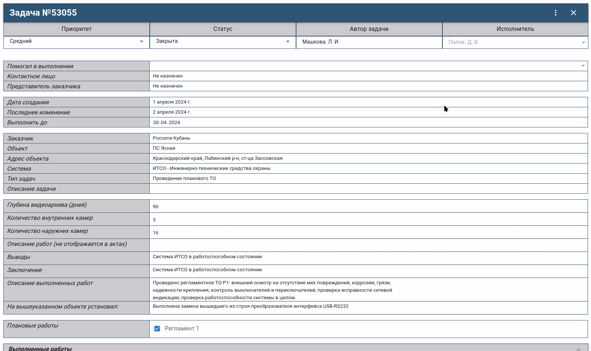Click the Описание выполненных работ text area
The height and width of the screenshot is (351, 591).
pos(368,290)
